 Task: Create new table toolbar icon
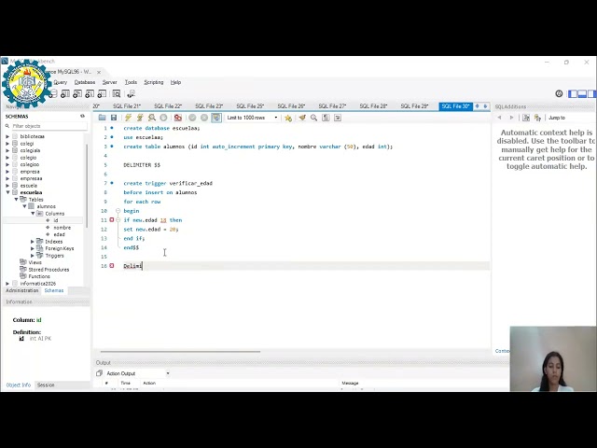(65, 93)
